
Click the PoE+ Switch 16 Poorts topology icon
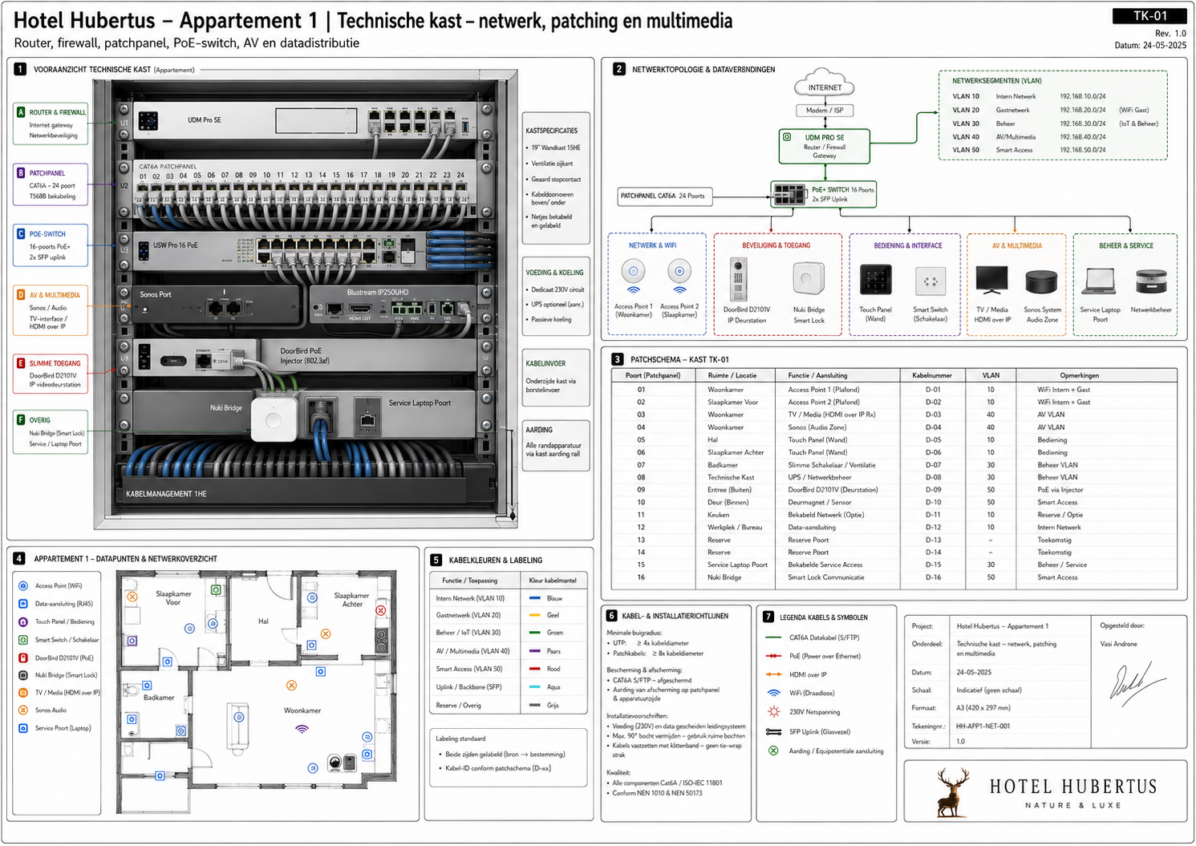coord(789,194)
